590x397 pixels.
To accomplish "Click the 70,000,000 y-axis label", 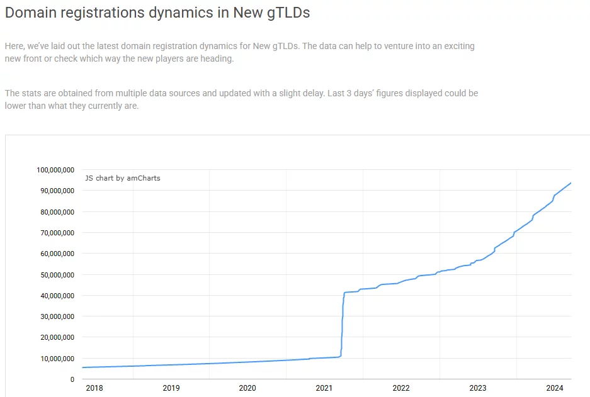I will pyautogui.click(x=57, y=233).
